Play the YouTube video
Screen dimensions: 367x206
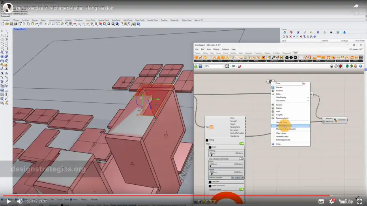pos(8,201)
